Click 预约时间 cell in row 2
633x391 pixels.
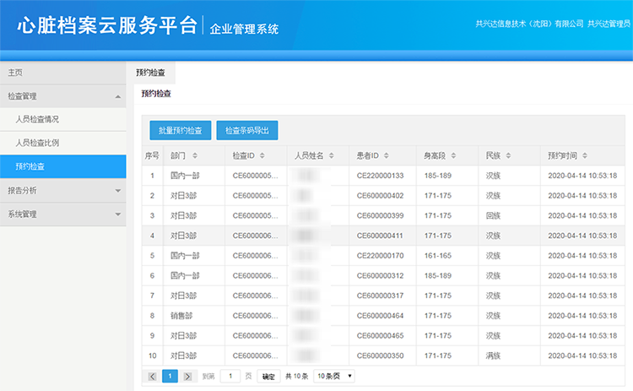(582, 196)
